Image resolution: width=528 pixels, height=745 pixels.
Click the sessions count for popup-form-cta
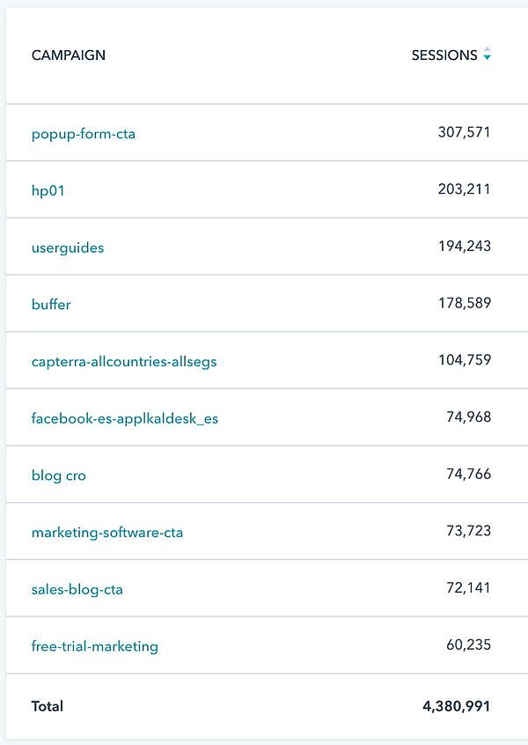tap(465, 134)
